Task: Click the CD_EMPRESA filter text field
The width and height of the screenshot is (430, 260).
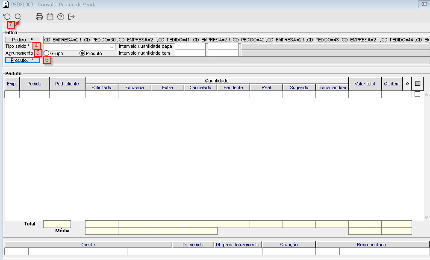Action: (x=236, y=40)
